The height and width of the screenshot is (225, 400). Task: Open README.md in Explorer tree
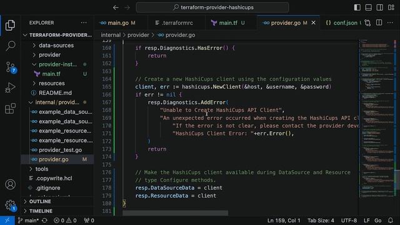coord(57,93)
